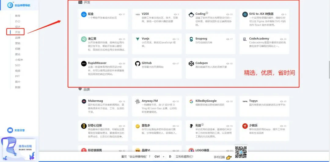Expand the arrow beside the site logo
This screenshot has width=330, height=162.
coord(13,2)
